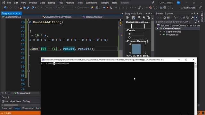Switch to the Bookmarks tab
The width and height of the screenshot is (205, 115).
click(28, 108)
